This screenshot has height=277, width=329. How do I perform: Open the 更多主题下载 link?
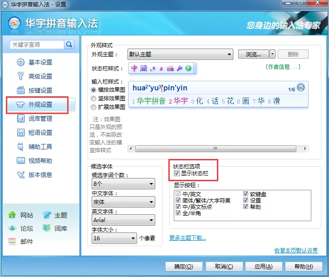pyautogui.click(x=187, y=238)
